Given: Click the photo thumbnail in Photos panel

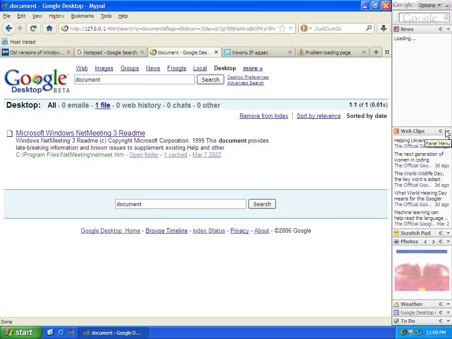Looking at the screenshot, I should tap(422, 271).
